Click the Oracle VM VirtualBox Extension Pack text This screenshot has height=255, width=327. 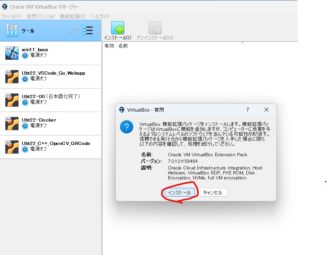tap(208, 155)
